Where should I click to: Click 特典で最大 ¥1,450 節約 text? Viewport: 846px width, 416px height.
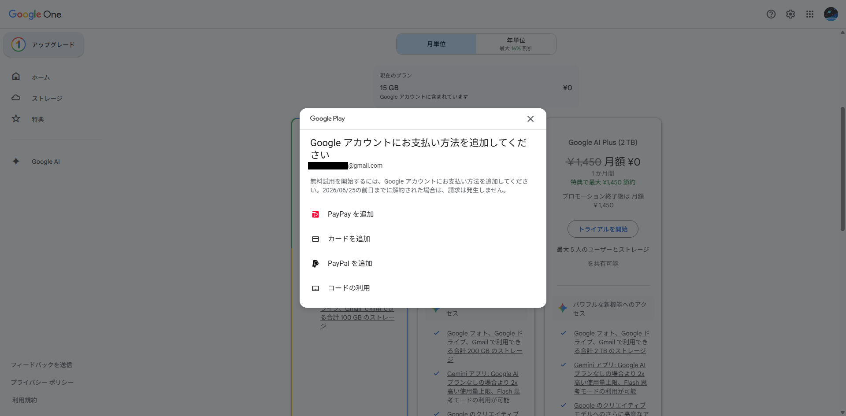click(603, 182)
